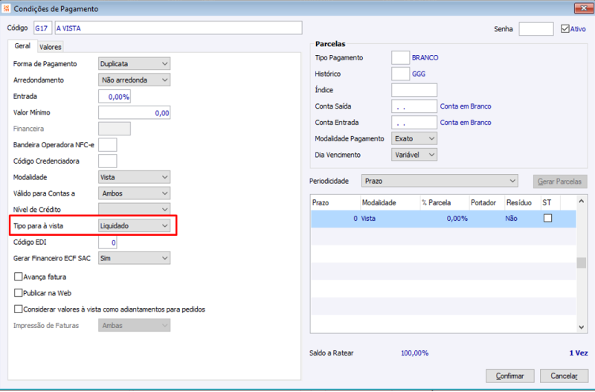Click the Histórico code field
Image resolution: width=595 pixels, height=392 pixels.
400,74
